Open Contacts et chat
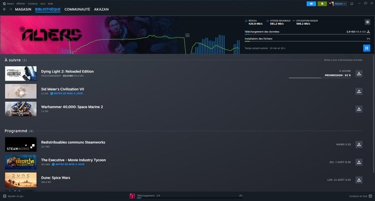Viewport: 375px width, 201px height. (x=358, y=196)
